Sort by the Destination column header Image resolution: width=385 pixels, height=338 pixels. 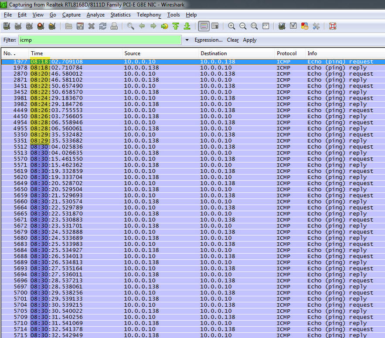click(236, 54)
